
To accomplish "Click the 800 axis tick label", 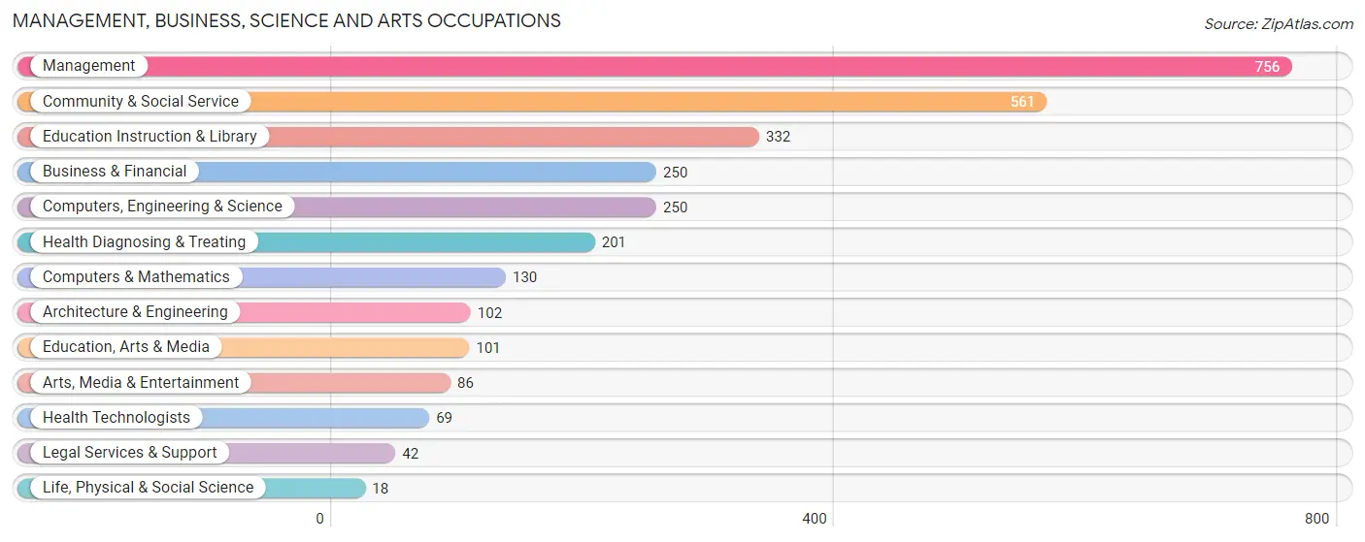I will [x=1316, y=519].
